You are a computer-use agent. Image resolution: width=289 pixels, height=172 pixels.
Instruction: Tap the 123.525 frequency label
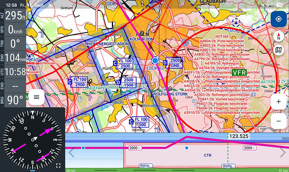click(239, 136)
